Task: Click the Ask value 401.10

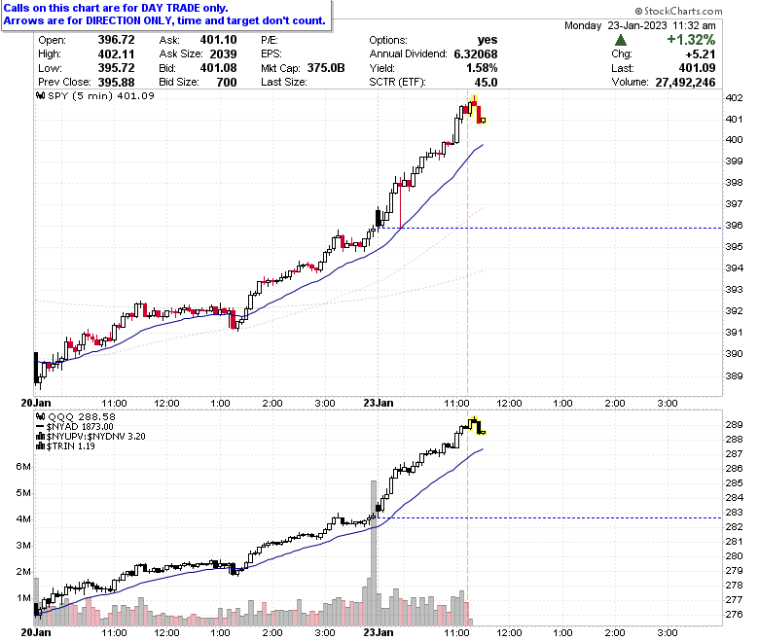Action: pos(218,40)
